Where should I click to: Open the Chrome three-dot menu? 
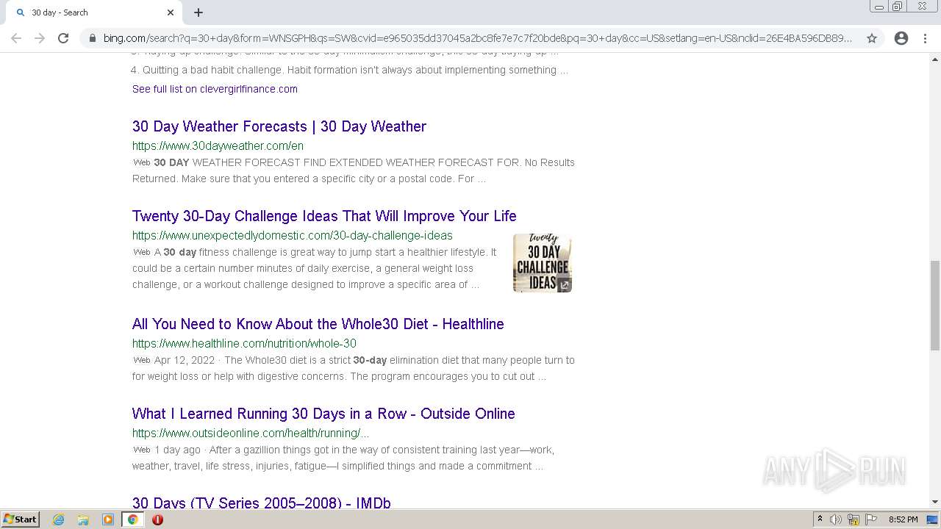click(x=925, y=38)
